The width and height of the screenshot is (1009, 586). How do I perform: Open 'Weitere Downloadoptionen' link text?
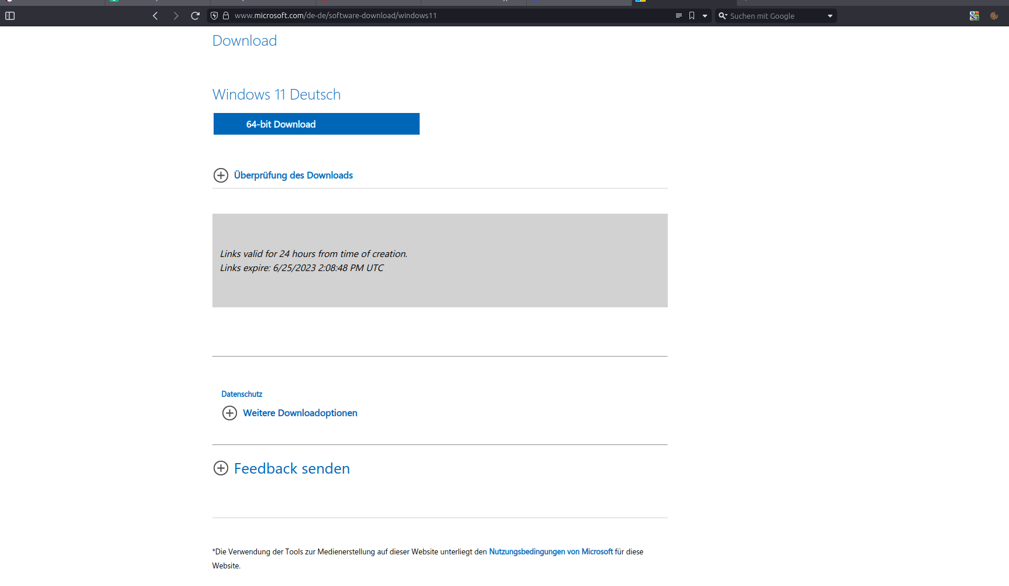pos(300,413)
